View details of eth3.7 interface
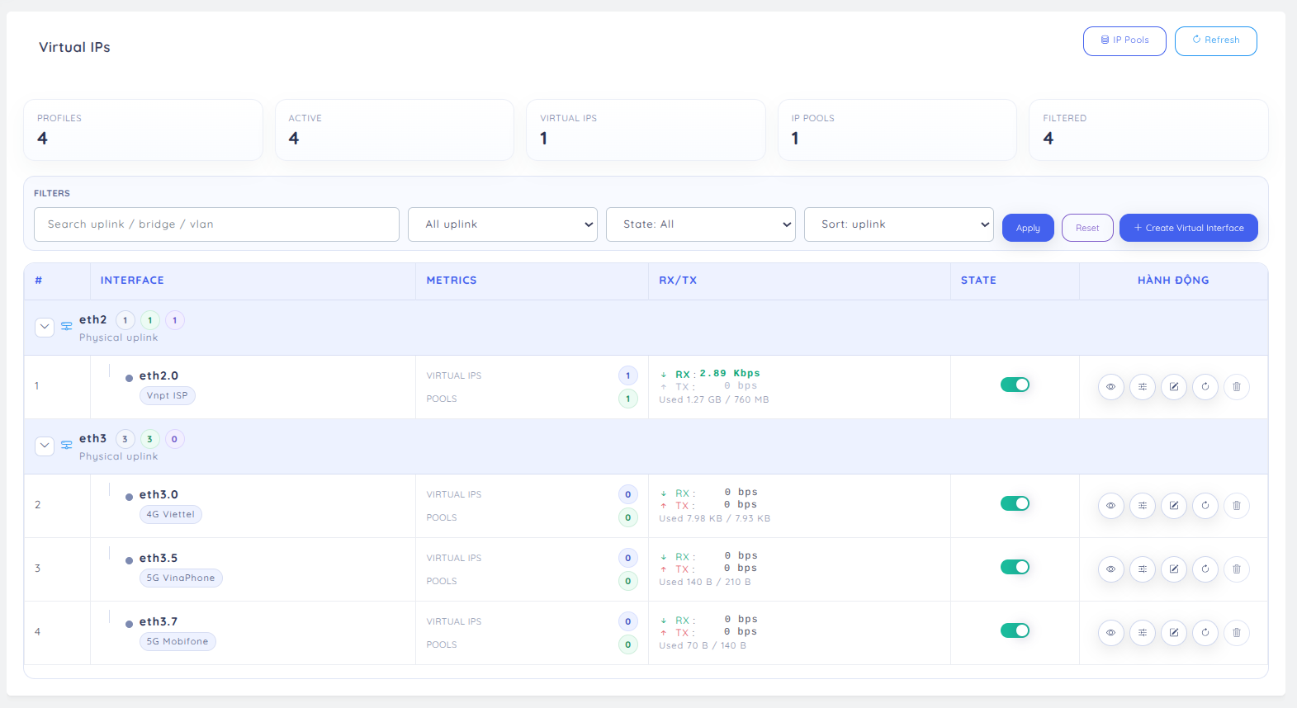The height and width of the screenshot is (708, 1297). pos(1110,632)
